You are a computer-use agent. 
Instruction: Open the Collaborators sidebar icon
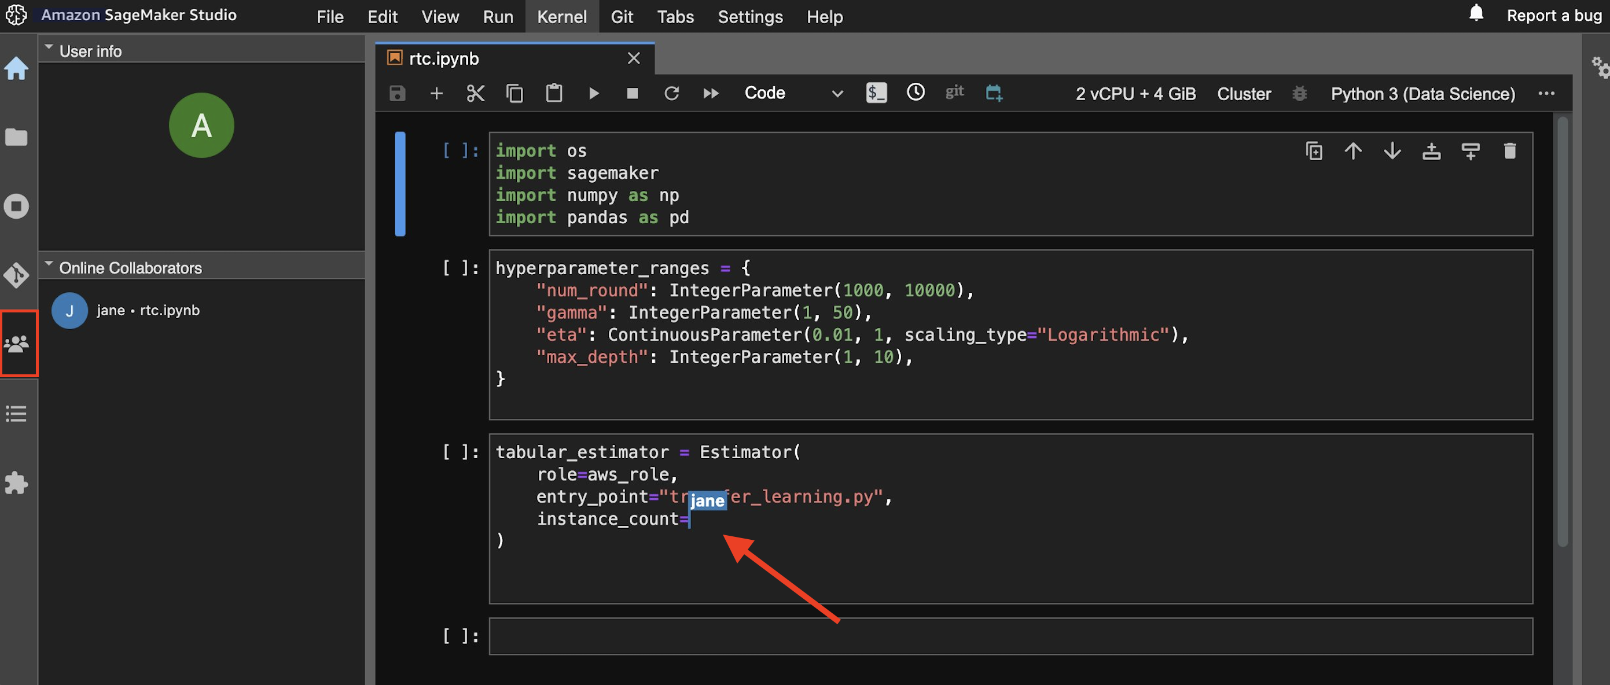pos(17,343)
